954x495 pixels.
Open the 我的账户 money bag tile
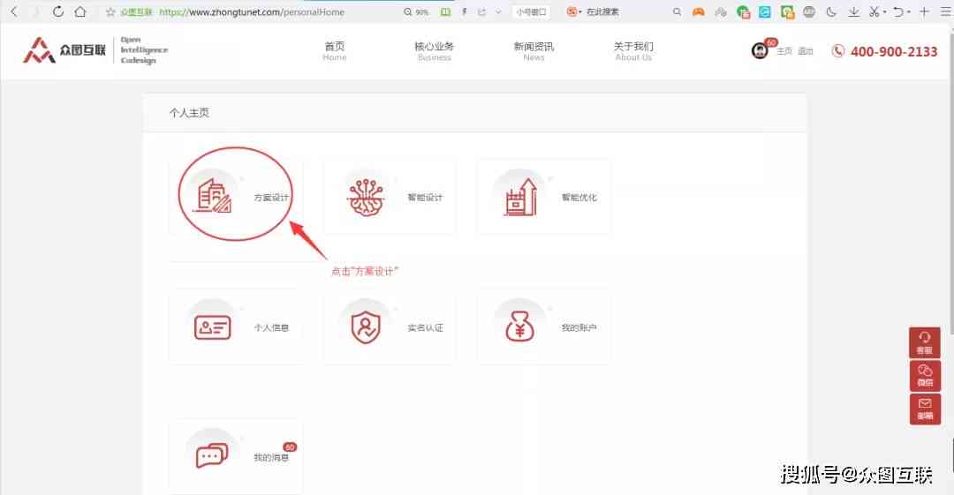pos(544,326)
